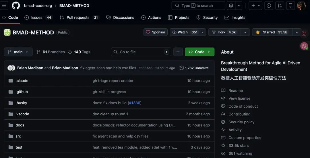Open the docs folder
The width and height of the screenshot is (310, 158).
pos(20,125)
